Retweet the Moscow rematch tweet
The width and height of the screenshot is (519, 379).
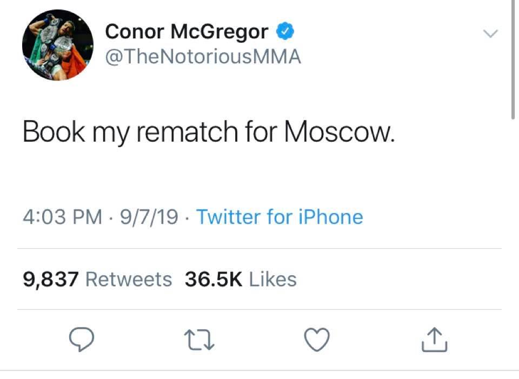[199, 340]
